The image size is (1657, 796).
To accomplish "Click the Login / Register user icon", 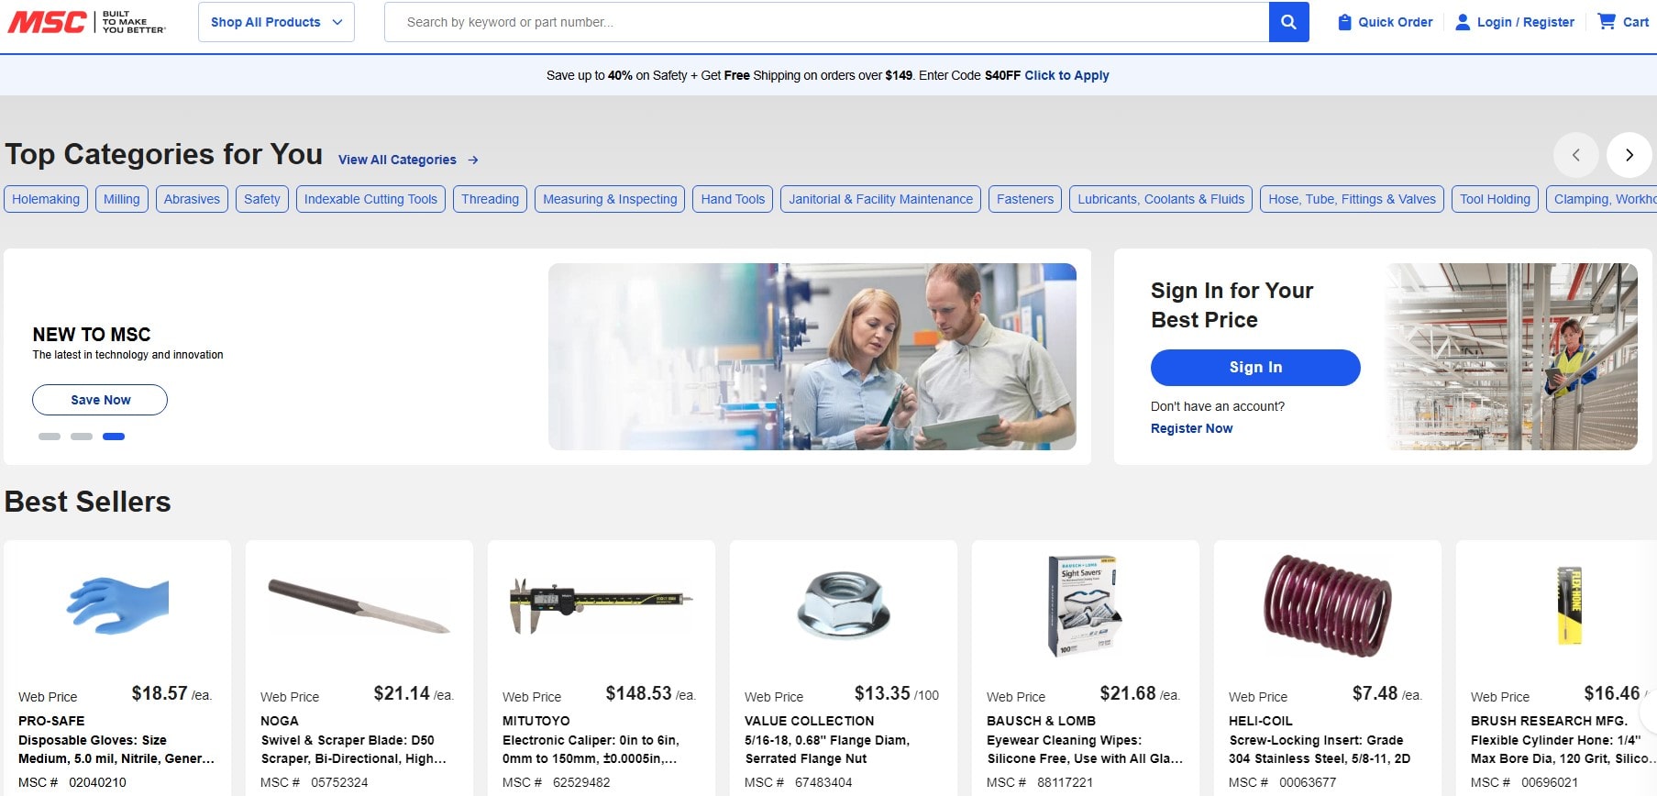I will (1463, 22).
